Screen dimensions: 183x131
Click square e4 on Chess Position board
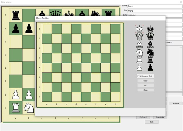pos(86,68)
